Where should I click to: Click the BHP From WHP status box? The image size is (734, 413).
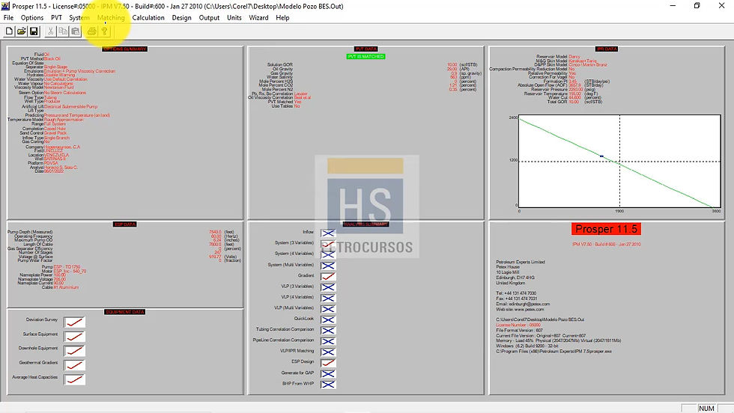coord(328,385)
